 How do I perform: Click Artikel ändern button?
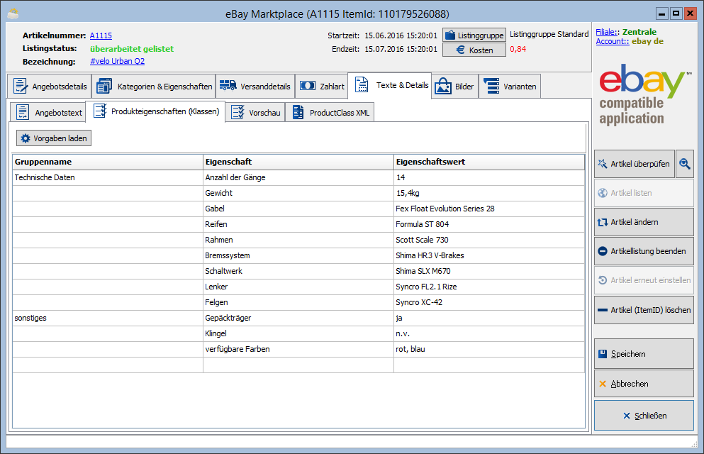point(644,222)
